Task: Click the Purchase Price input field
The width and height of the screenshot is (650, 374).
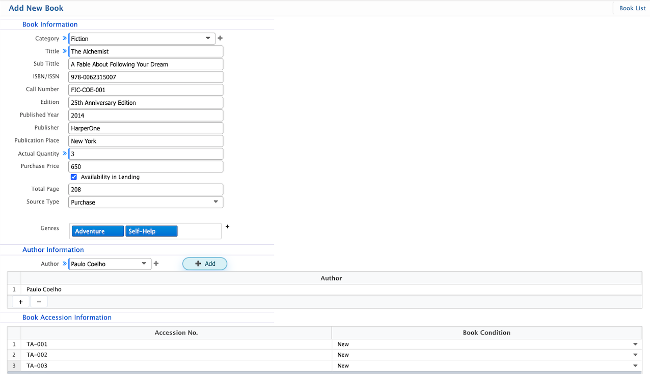Action: pyautogui.click(x=146, y=166)
